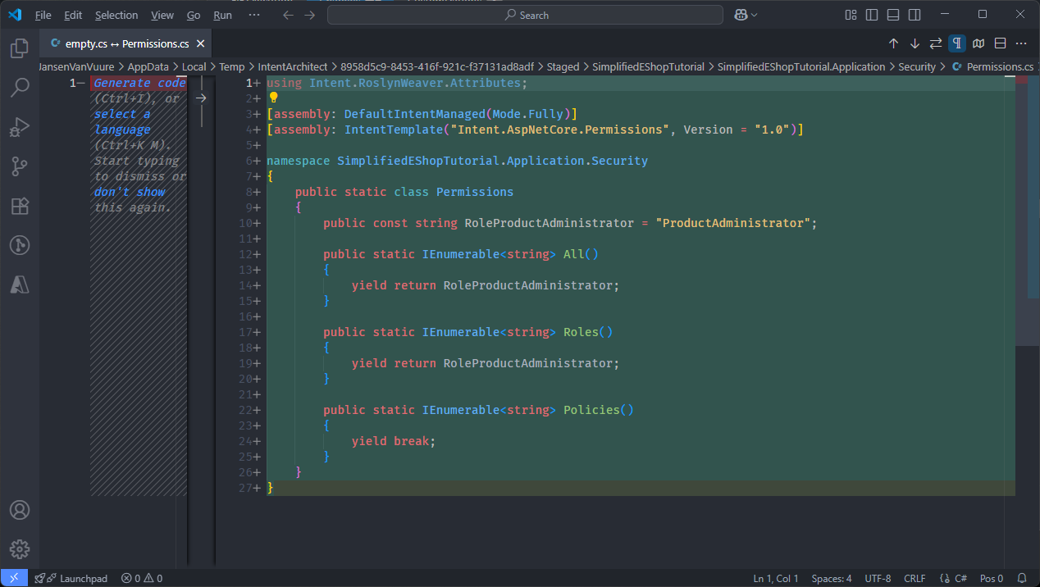Open the diff editor More Actions menu
This screenshot has width=1040, height=587.
(x=1021, y=43)
